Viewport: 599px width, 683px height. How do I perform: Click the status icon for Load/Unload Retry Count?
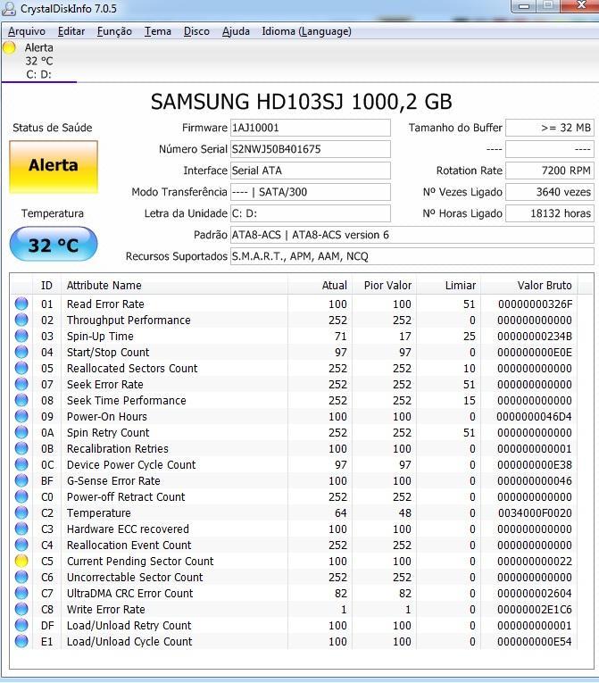click(21, 625)
